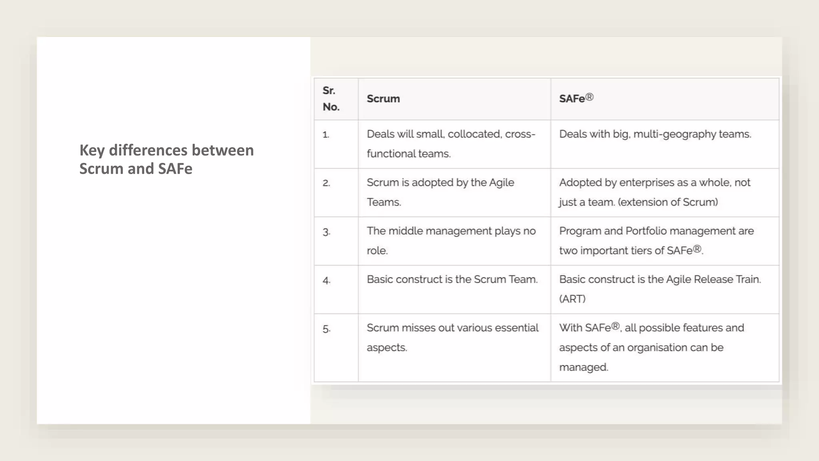819x461 pixels.
Task: Click 'Adopted by enterprises as a whole' cell
Action: (654, 192)
